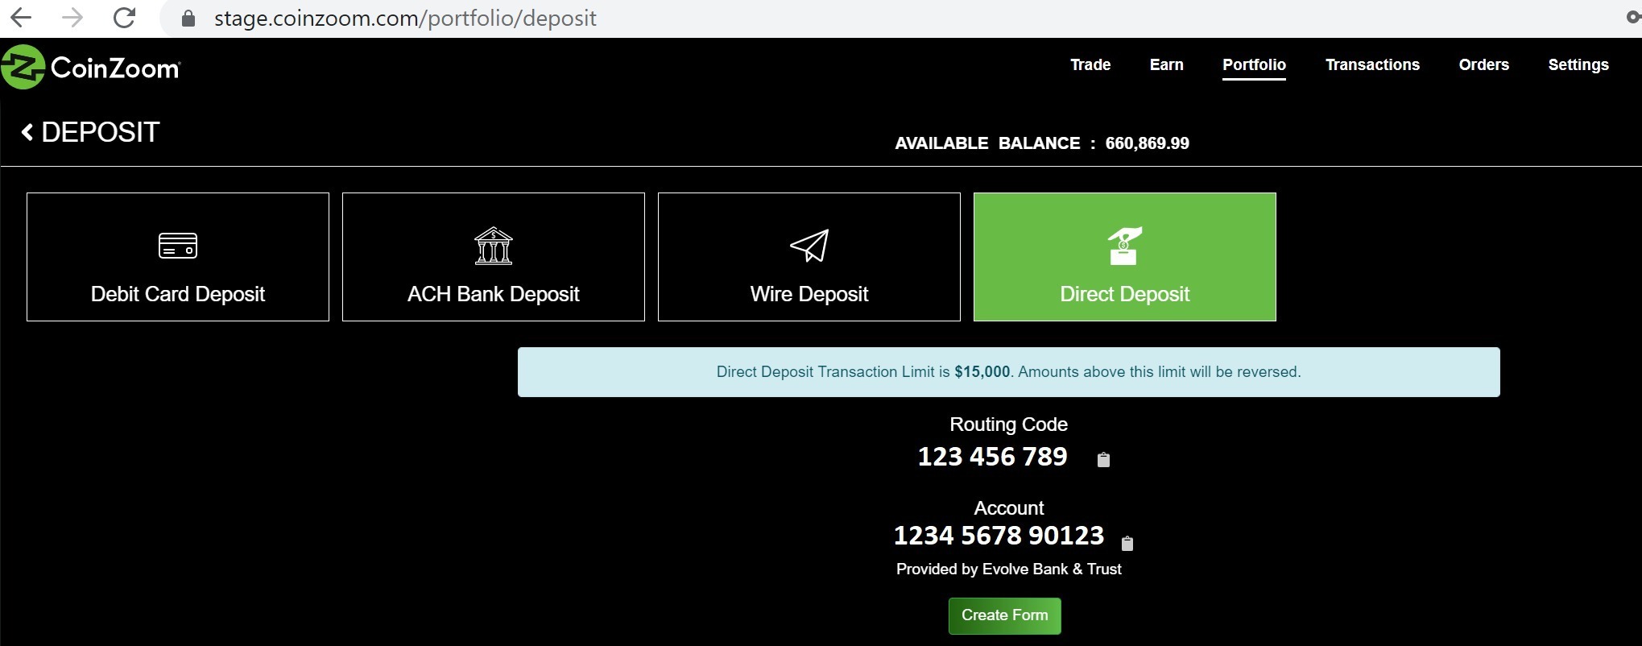1642x646 pixels.
Task: Click the paper plane wire icon
Action: (x=809, y=246)
